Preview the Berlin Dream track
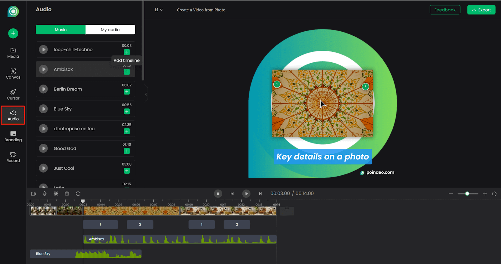Image resolution: width=501 pixels, height=264 pixels. pyautogui.click(x=44, y=89)
